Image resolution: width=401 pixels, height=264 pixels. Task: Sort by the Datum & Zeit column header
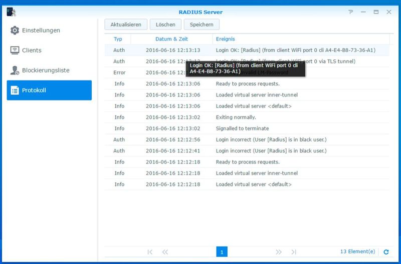[171, 39]
